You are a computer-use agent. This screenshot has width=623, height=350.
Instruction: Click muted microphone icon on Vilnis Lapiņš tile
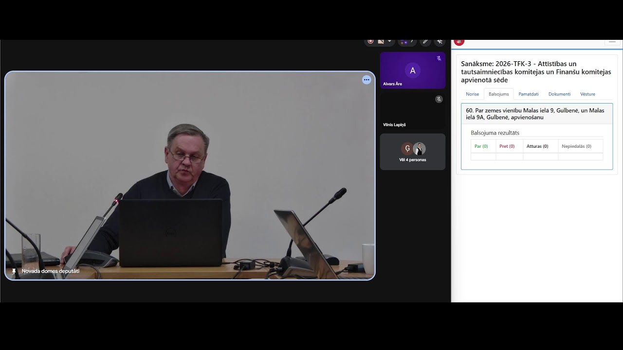tap(439, 99)
